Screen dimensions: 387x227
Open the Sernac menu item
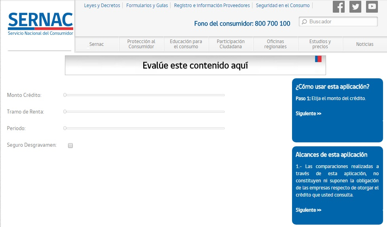97,44
